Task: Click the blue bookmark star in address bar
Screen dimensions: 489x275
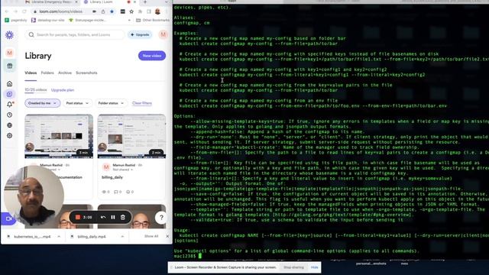Action: point(112,11)
